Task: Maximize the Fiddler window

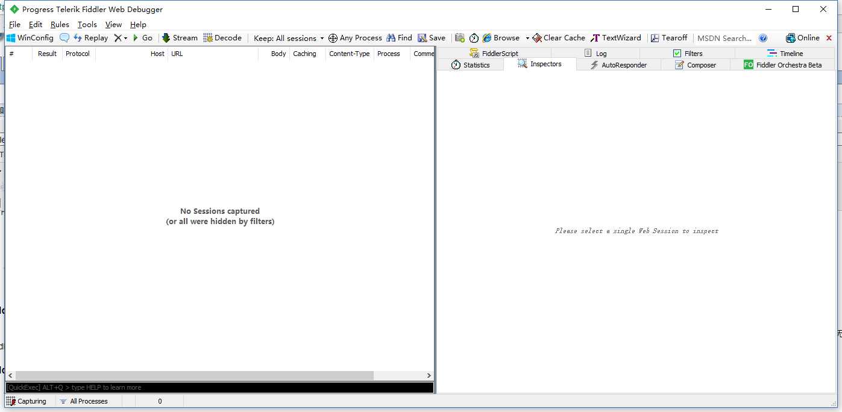Action: (796, 9)
